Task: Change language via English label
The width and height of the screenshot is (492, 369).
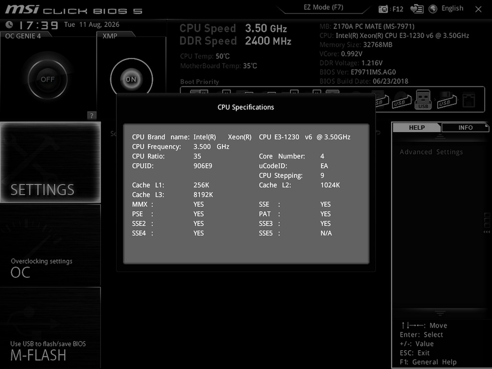Action: click(x=452, y=9)
